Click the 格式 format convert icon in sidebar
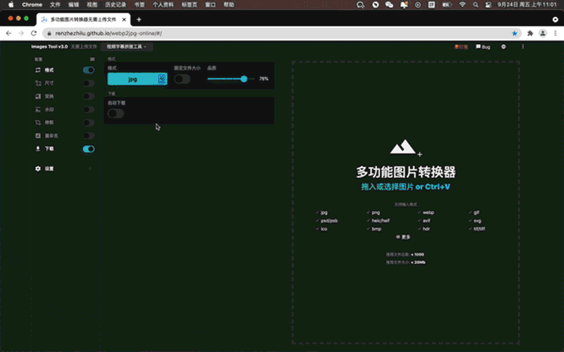The image size is (564, 352). (38, 70)
